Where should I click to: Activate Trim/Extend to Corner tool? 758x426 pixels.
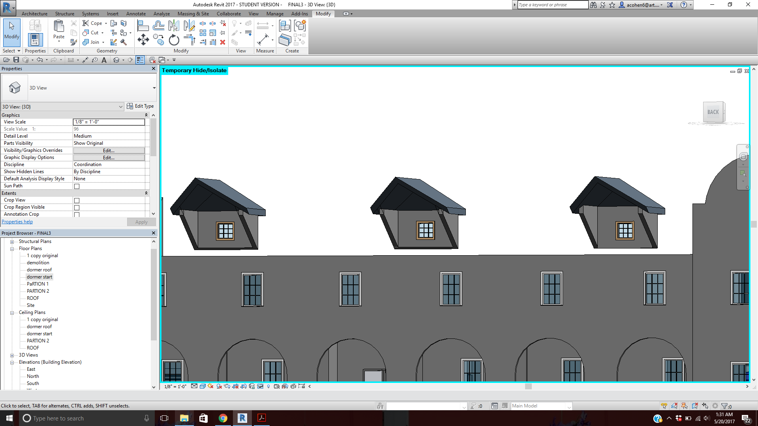pyautogui.click(x=189, y=40)
